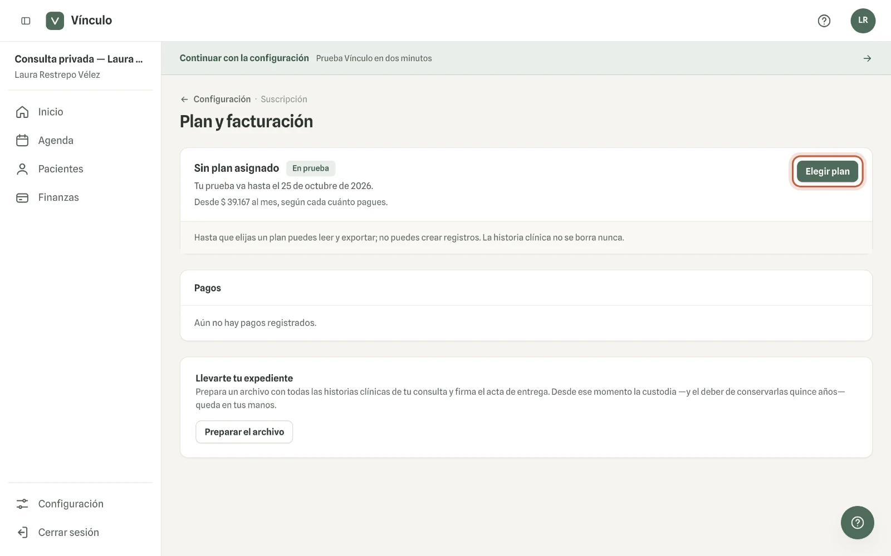Click the Laura Restrepo Vélez name
The width and height of the screenshot is (891, 556).
[x=57, y=75]
